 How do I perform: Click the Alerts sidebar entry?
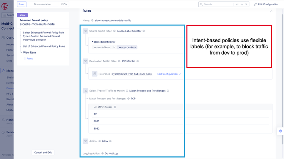point(9,105)
